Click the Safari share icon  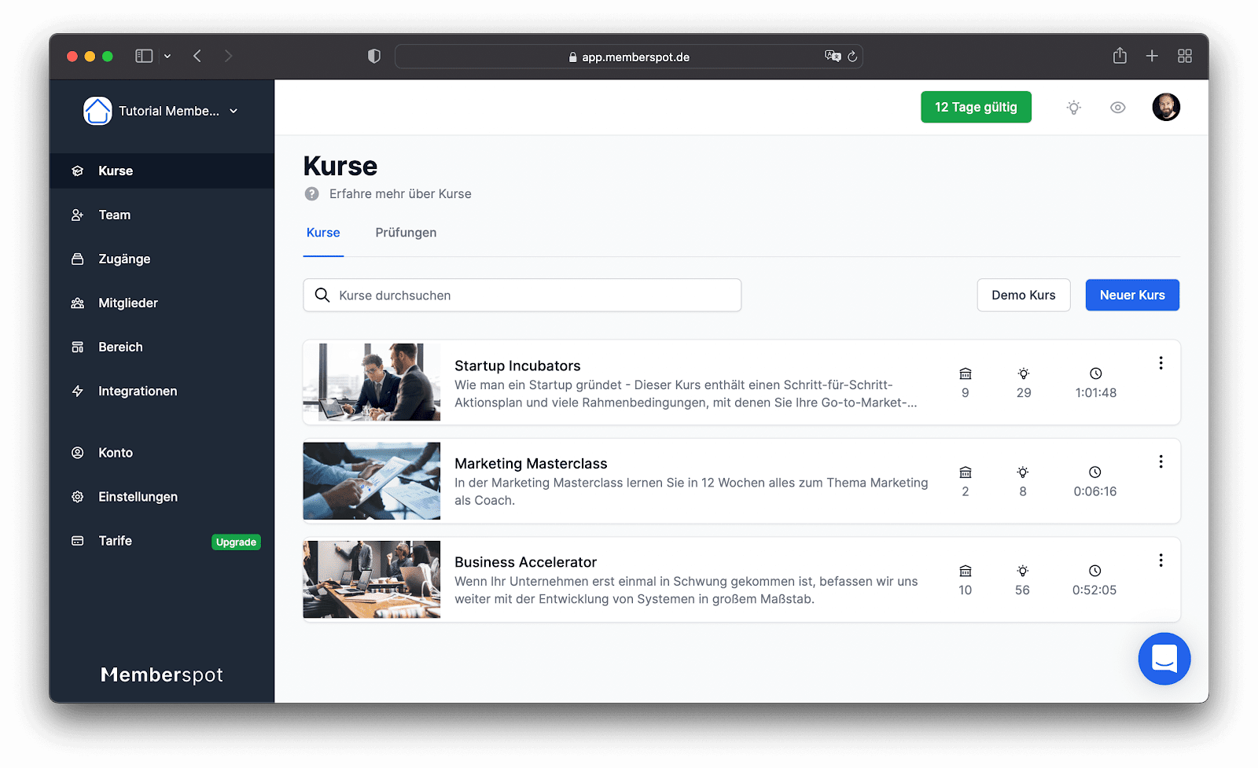1120,55
